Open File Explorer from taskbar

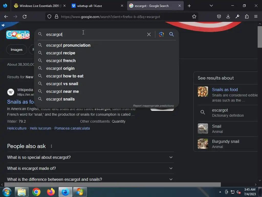point(22,192)
